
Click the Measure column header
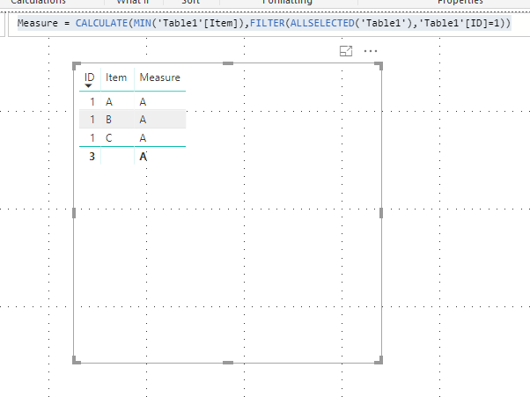[x=160, y=77]
